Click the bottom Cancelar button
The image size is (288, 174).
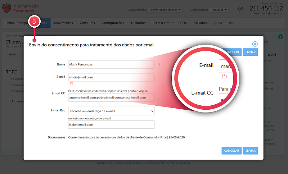(x=231, y=150)
